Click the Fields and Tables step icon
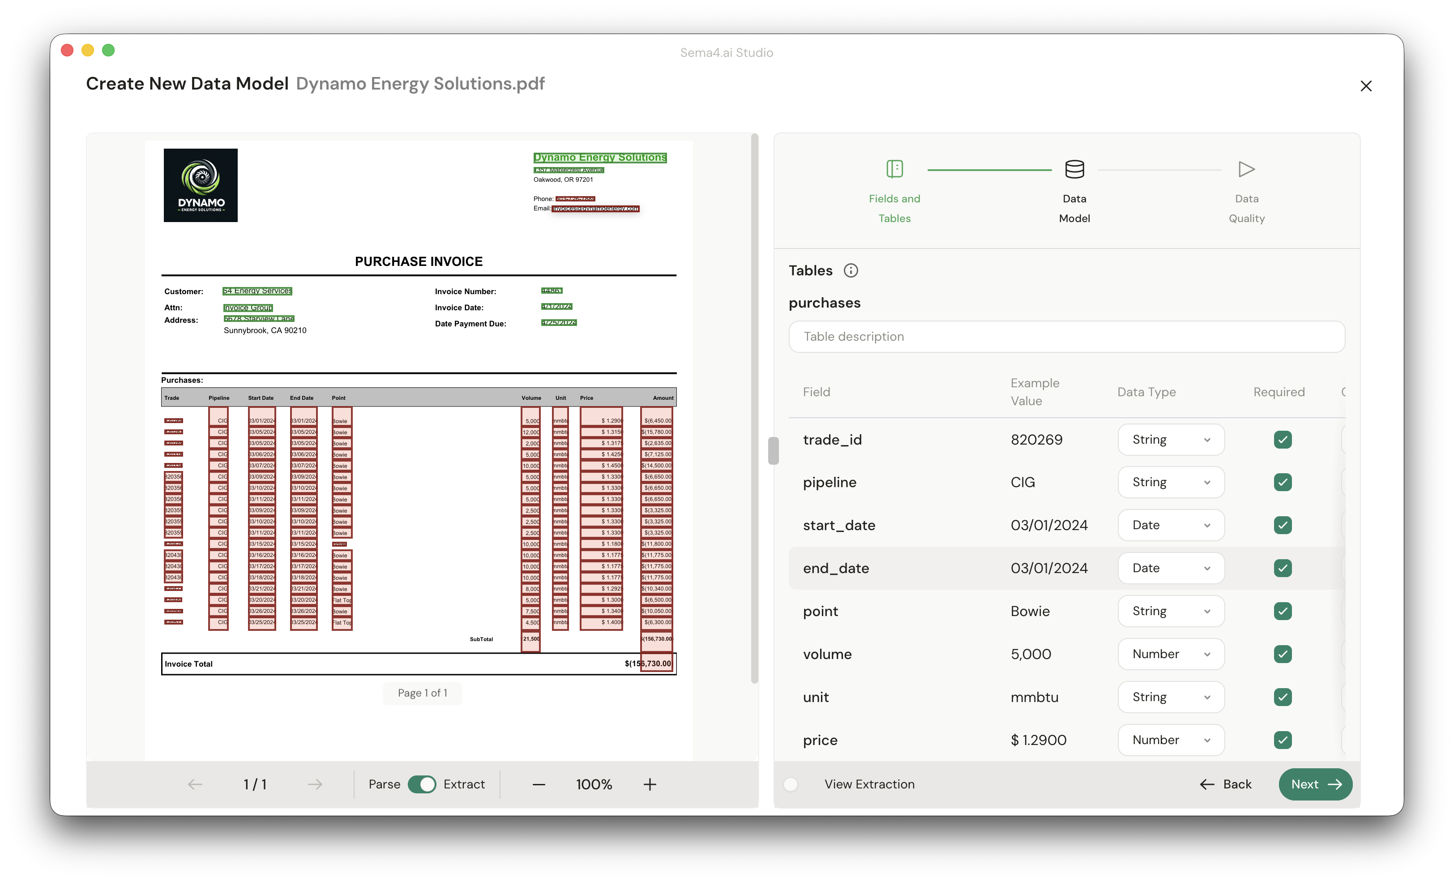 point(894,168)
